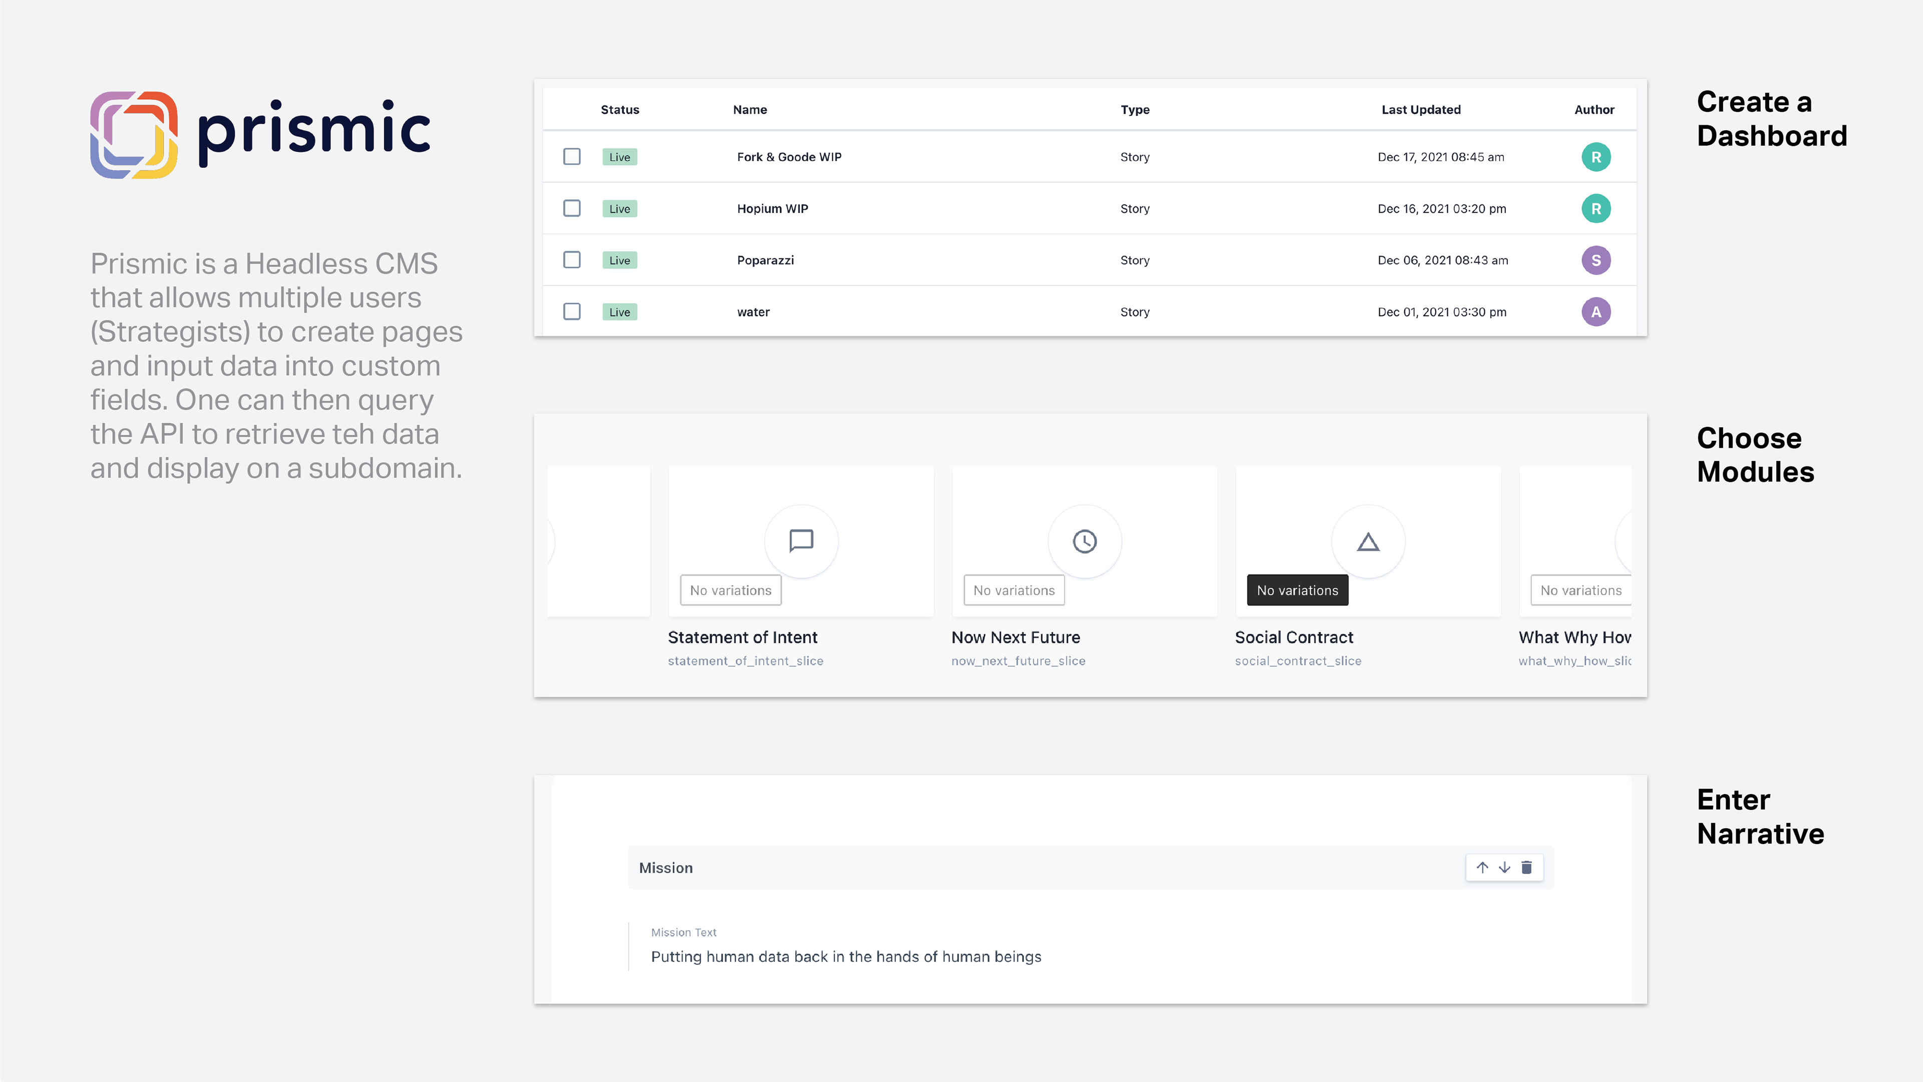Click into the Mission Text input field
Viewport: 1923px width, 1082px height.
[x=846, y=957]
